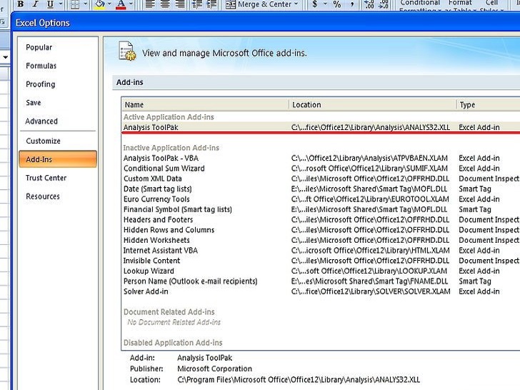Apply cell Borders from the ribbon

click(75, 4)
